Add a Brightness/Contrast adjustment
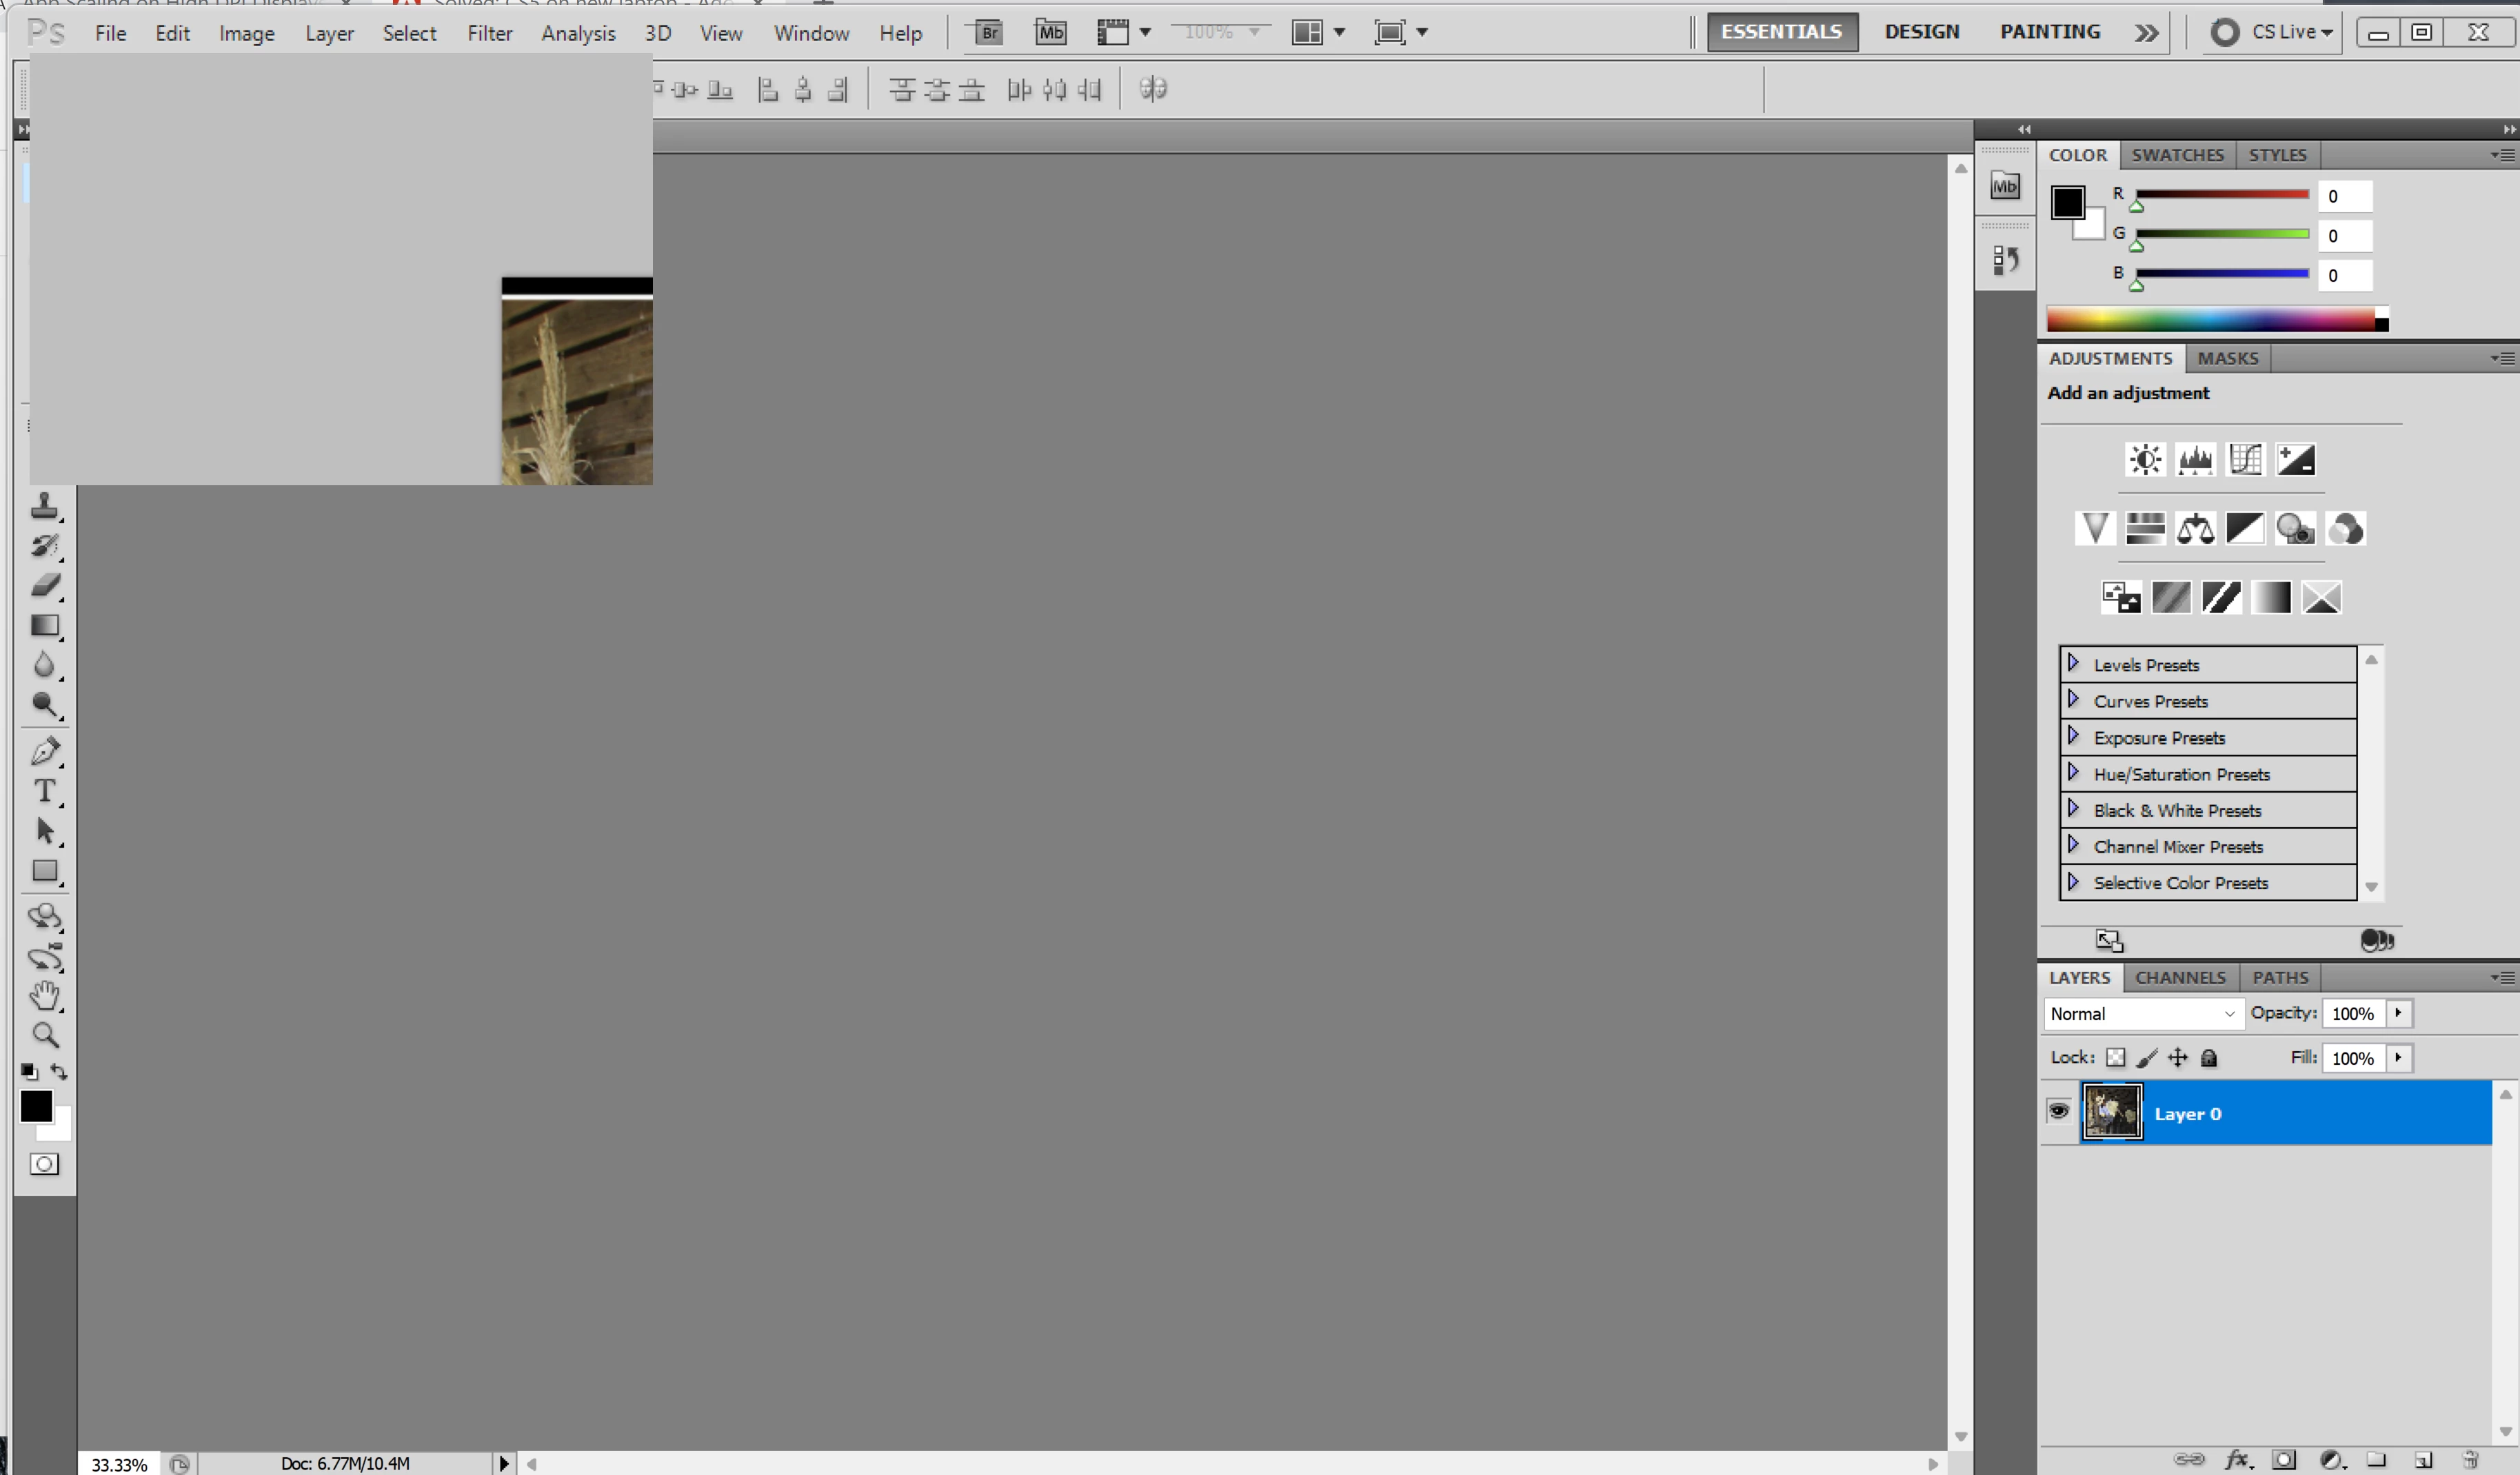 [x=2144, y=459]
